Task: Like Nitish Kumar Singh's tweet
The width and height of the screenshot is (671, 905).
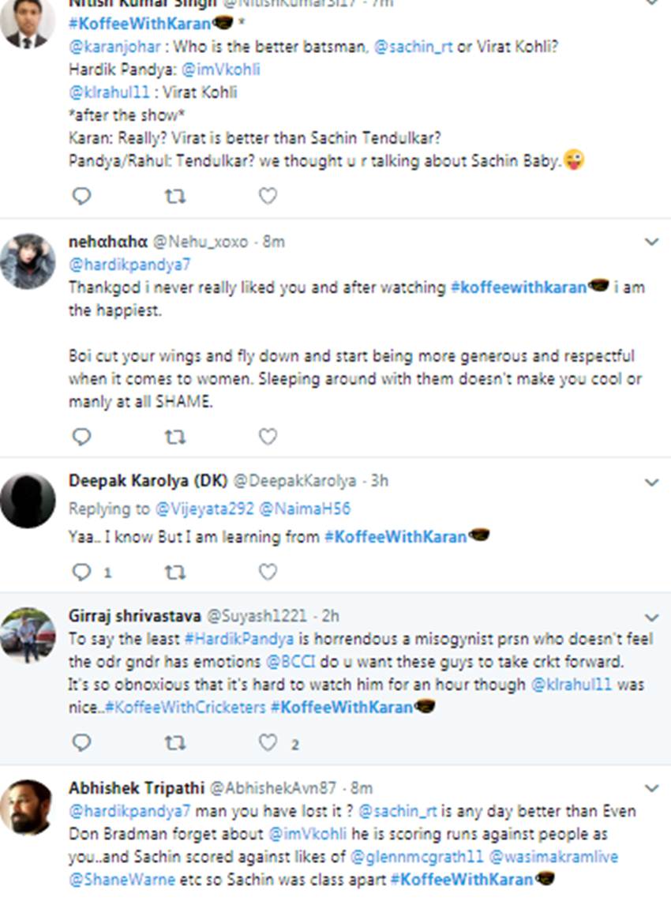Action: [268, 195]
